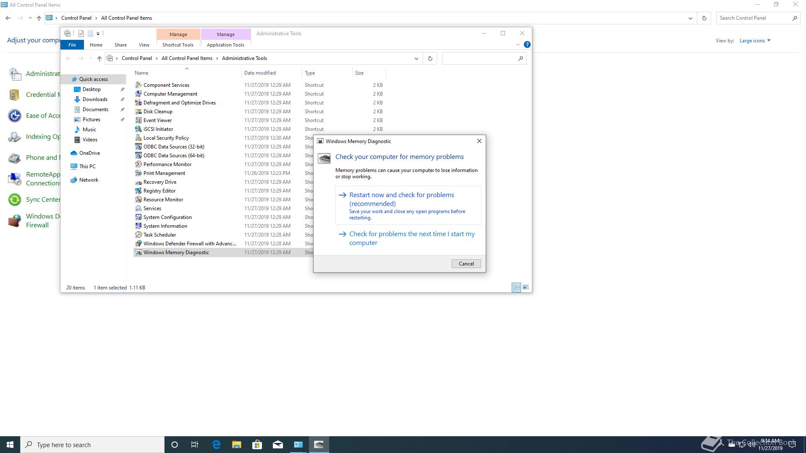806x453 pixels.
Task: Open Credential Manager in Control Panel
Action: pos(34,95)
